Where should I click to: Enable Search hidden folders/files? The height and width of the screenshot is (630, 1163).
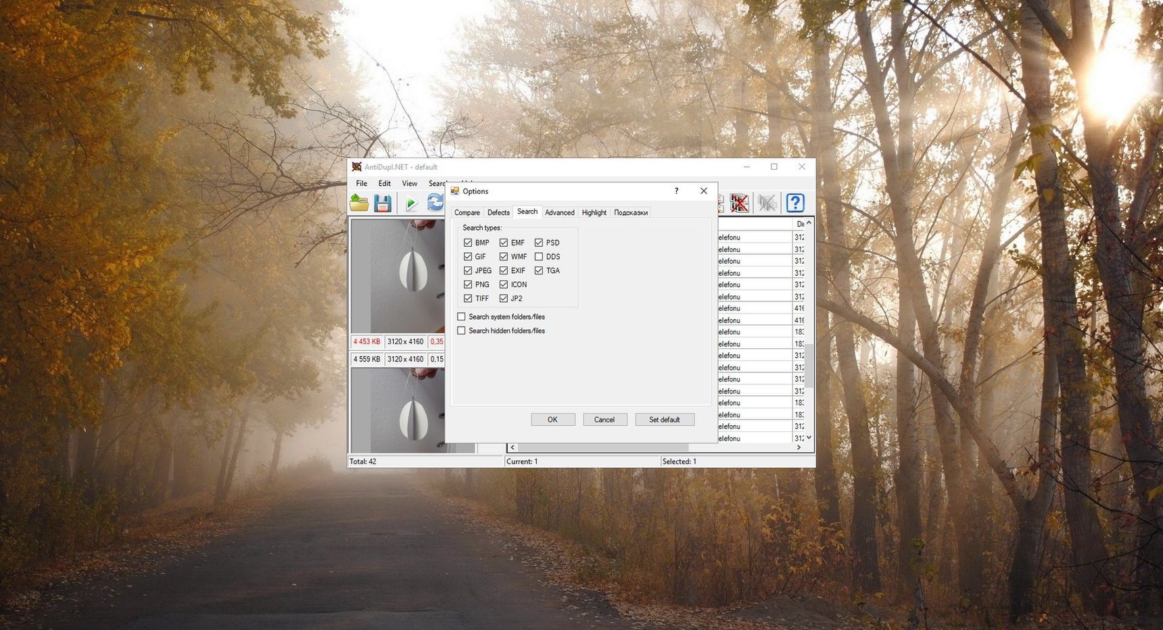461,331
